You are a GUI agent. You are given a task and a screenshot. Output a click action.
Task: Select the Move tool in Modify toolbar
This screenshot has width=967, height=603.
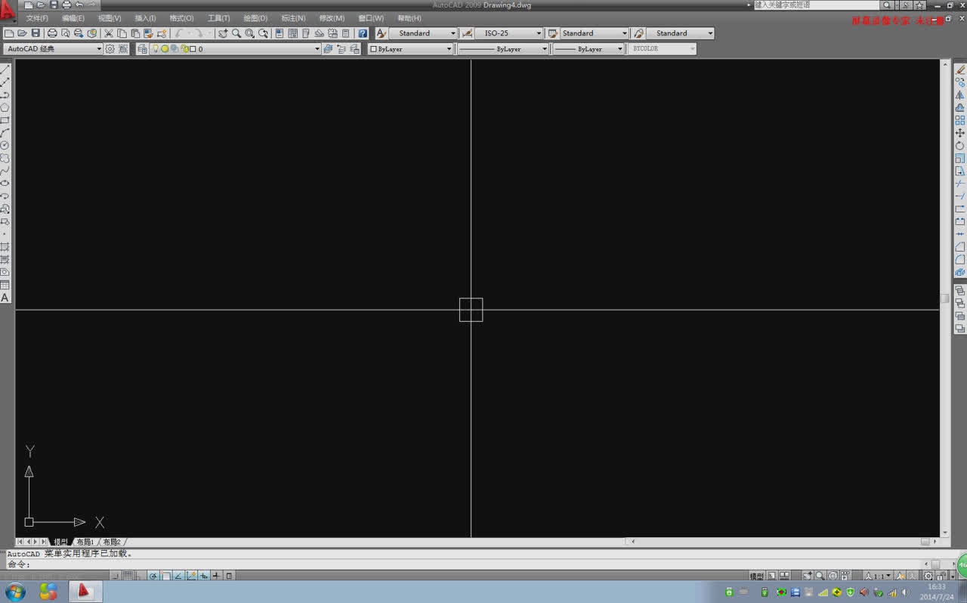point(960,133)
